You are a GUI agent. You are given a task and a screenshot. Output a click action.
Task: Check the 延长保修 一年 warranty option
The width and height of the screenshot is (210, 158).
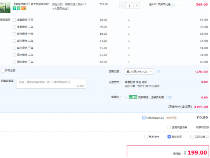pyautogui.click(x=14, y=34)
